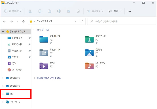
Task: Go forward with the right arrow
Action: (x=12, y=21)
